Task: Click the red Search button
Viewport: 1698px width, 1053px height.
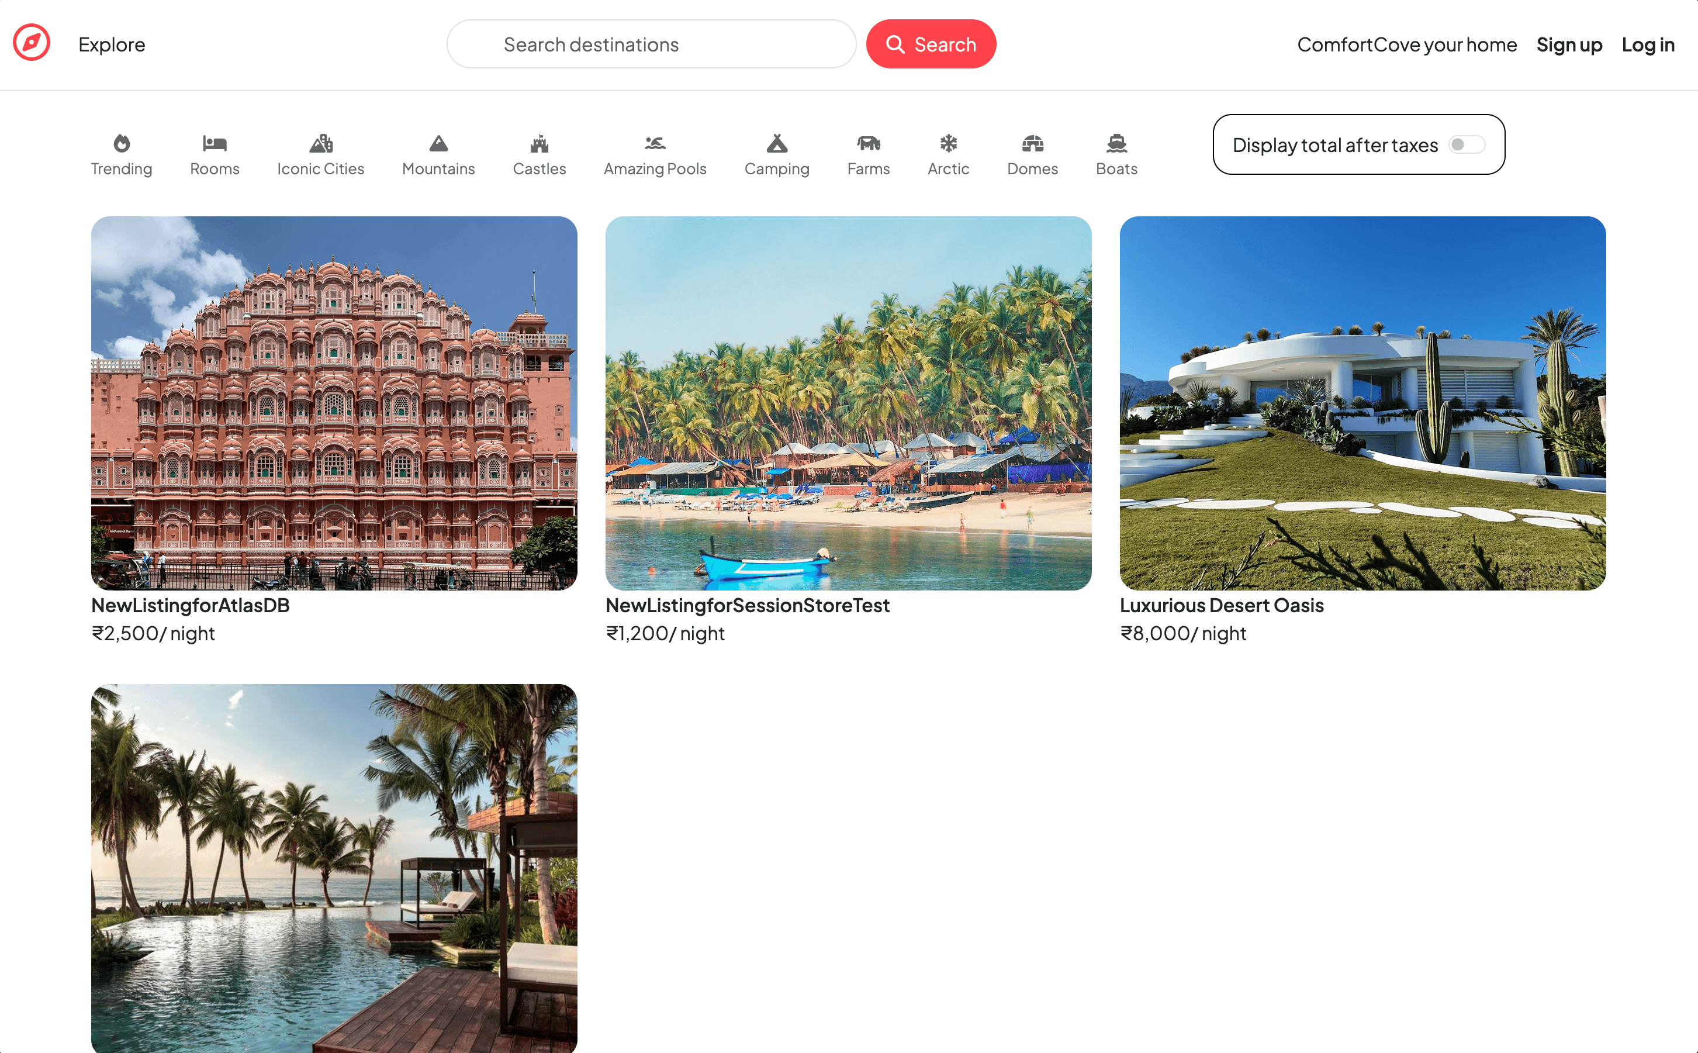Action: pyautogui.click(x=931, y=44)
